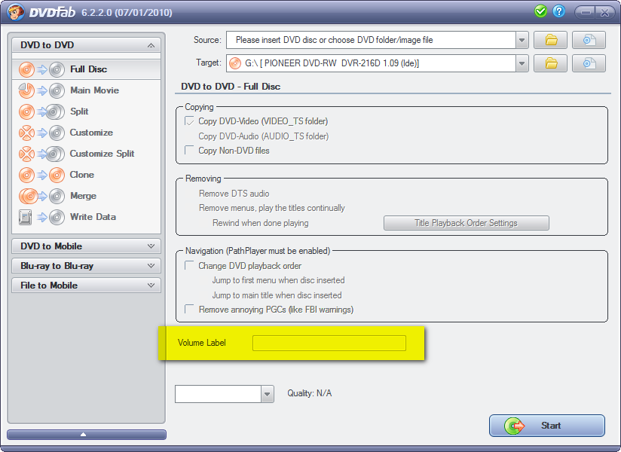Click the orange disc icon in Target field
Image resolution: width=621 pixels, height=452 pixels.
tap(235, 63)
